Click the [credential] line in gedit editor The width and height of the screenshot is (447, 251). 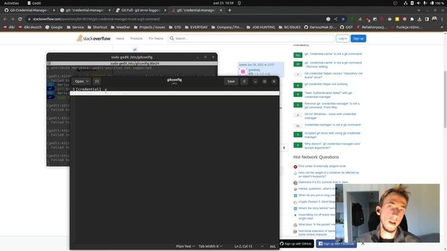point(89,89)
